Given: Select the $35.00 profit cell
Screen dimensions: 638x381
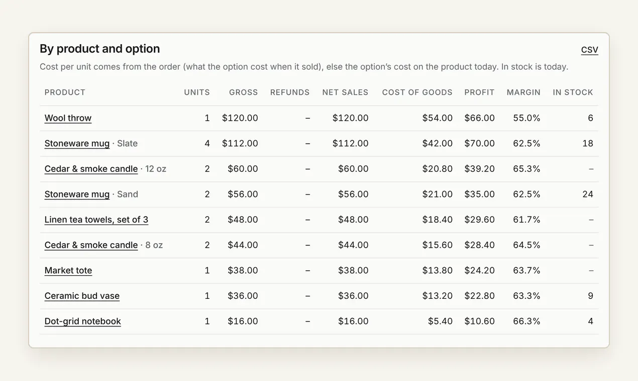Looking at the screenshot, I should click(480, 195).
